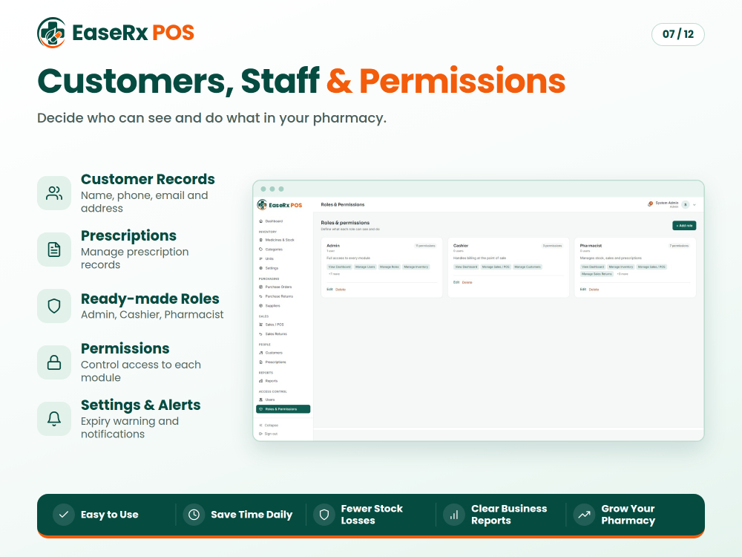Open Reports in the sidebar
Image resolution: width=742 pixels, height=557 pixels.
tap(269, 381)
